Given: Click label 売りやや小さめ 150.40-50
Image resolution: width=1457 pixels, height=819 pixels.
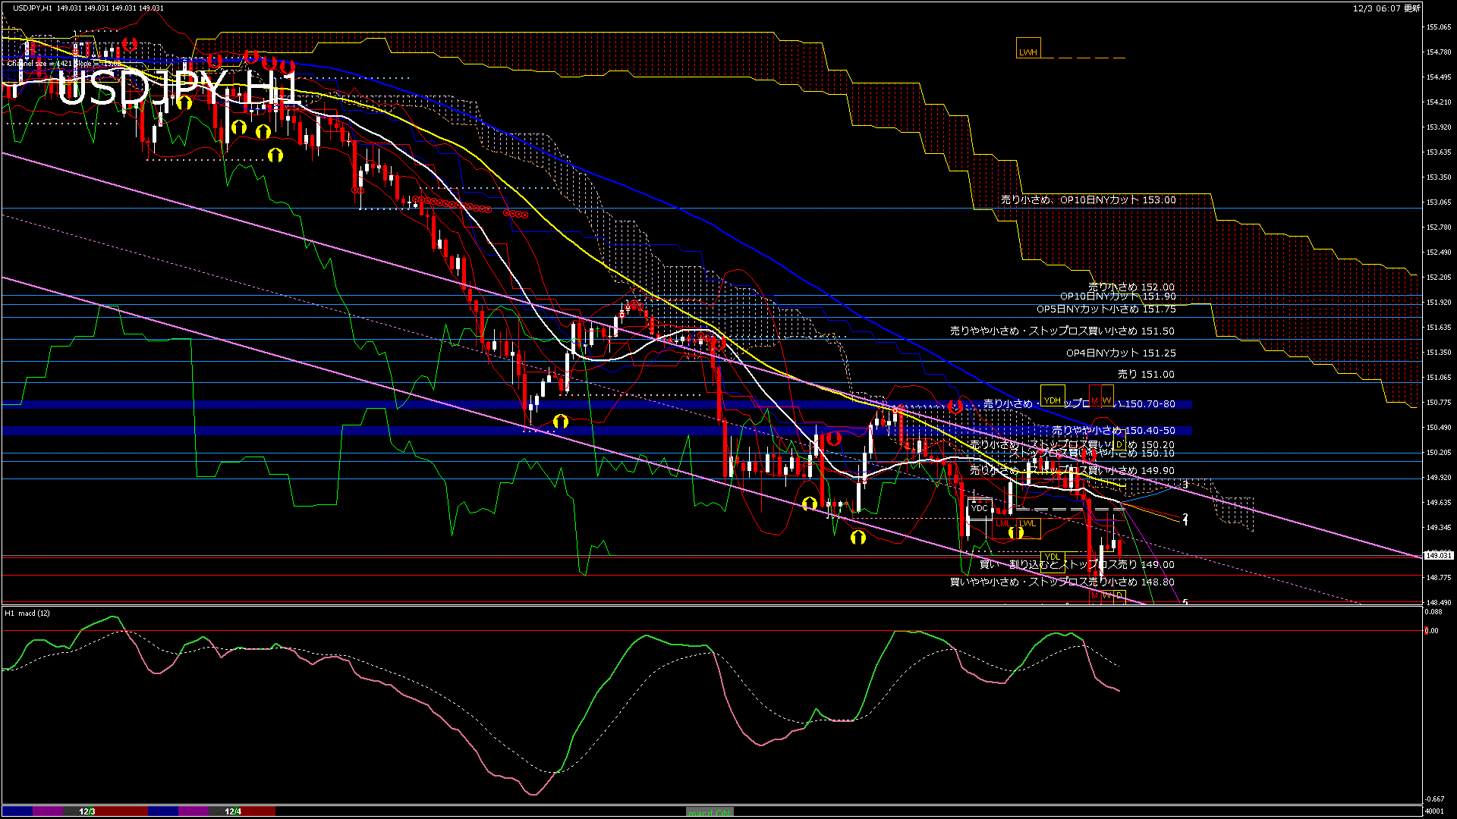Looking at the screenshot, I should coord(1113,431).
